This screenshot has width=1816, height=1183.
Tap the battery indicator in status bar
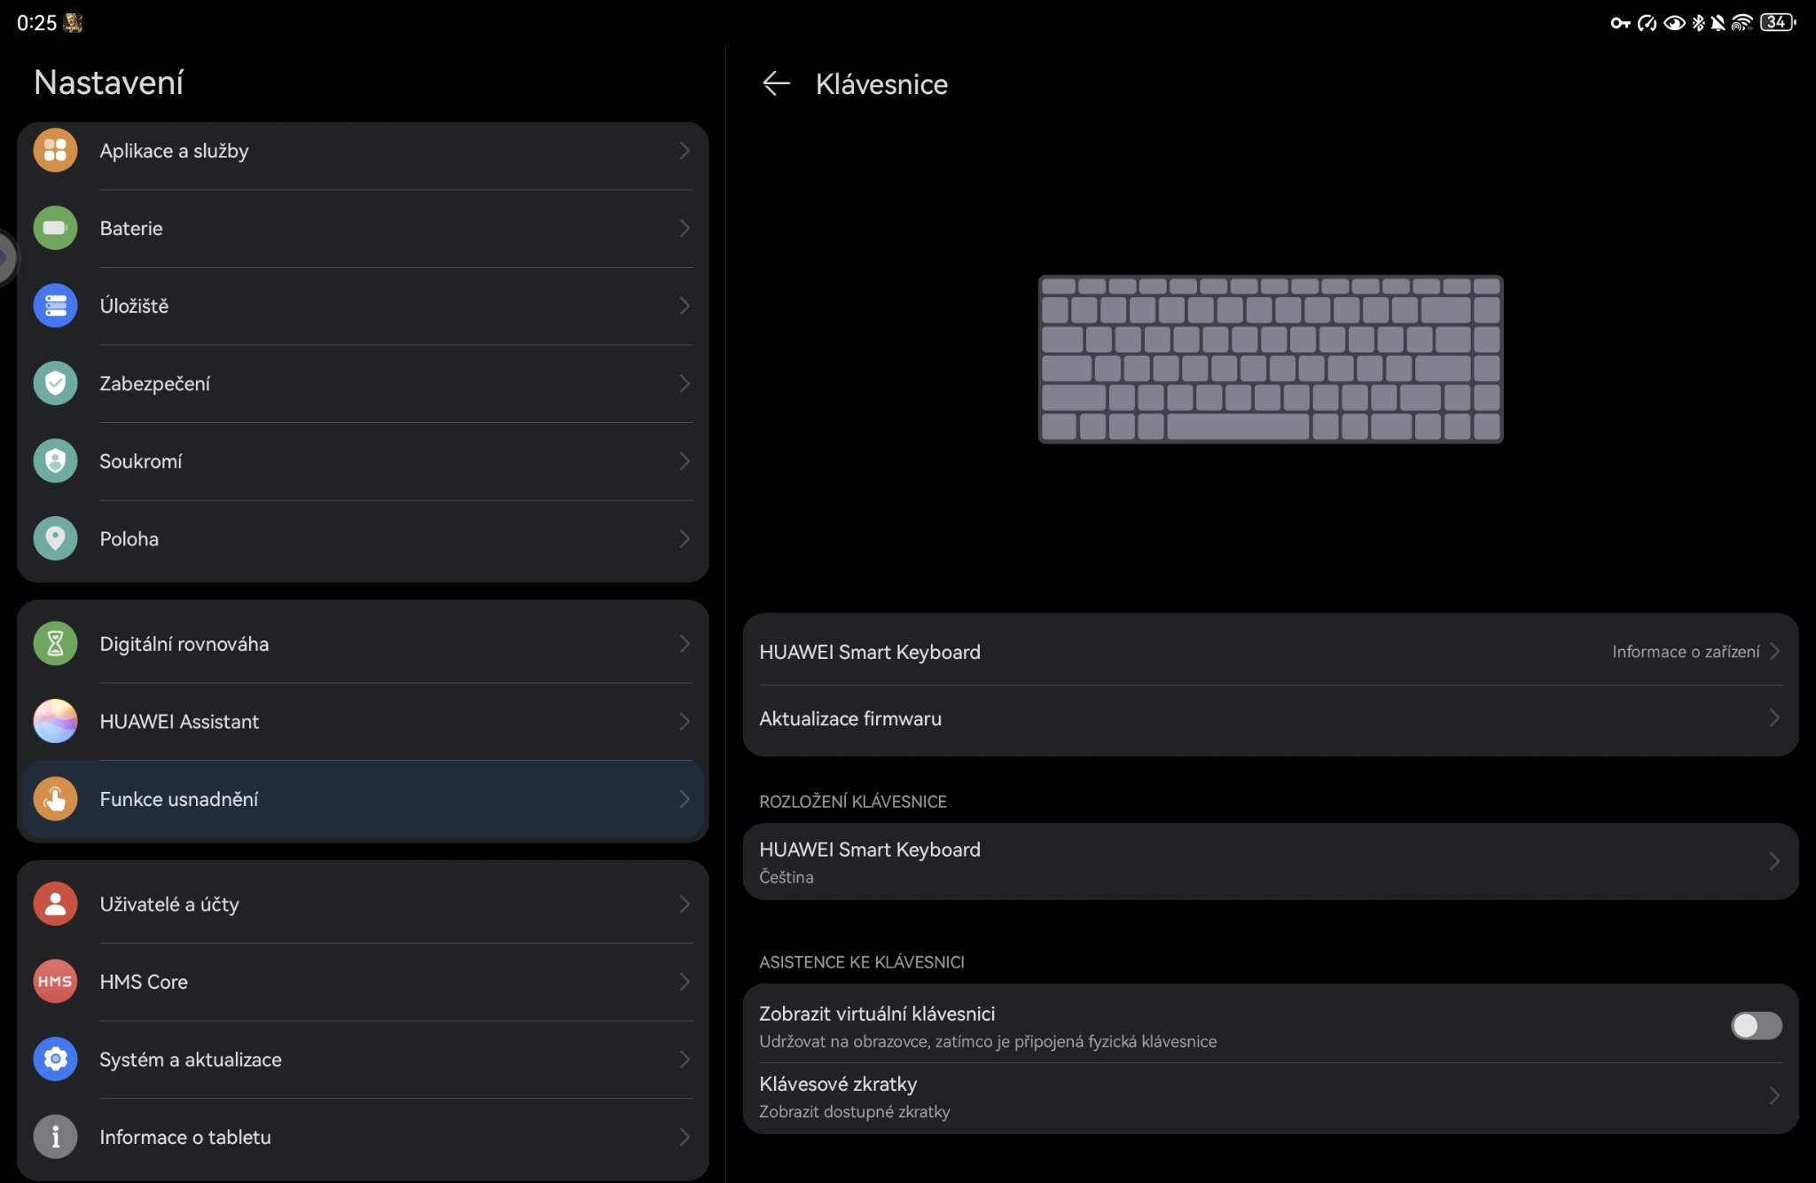[x=1777, y=22]
